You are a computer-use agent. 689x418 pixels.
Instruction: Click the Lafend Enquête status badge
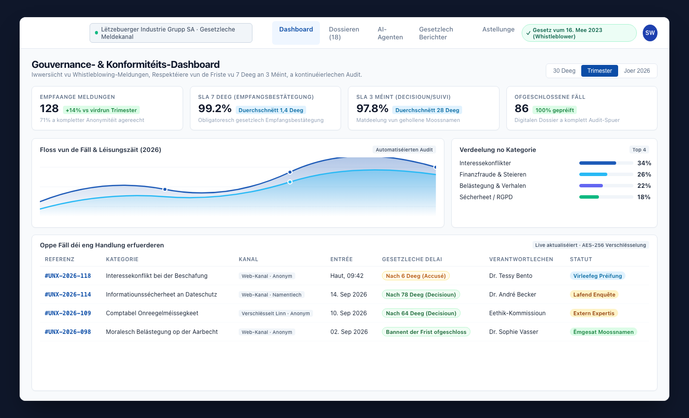coord(594,295)
